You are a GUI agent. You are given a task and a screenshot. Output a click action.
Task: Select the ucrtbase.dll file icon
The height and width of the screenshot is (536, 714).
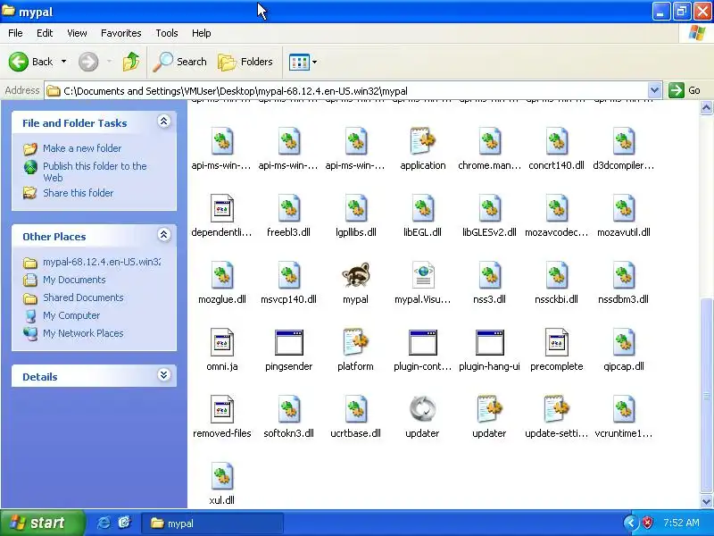point(355,409)
